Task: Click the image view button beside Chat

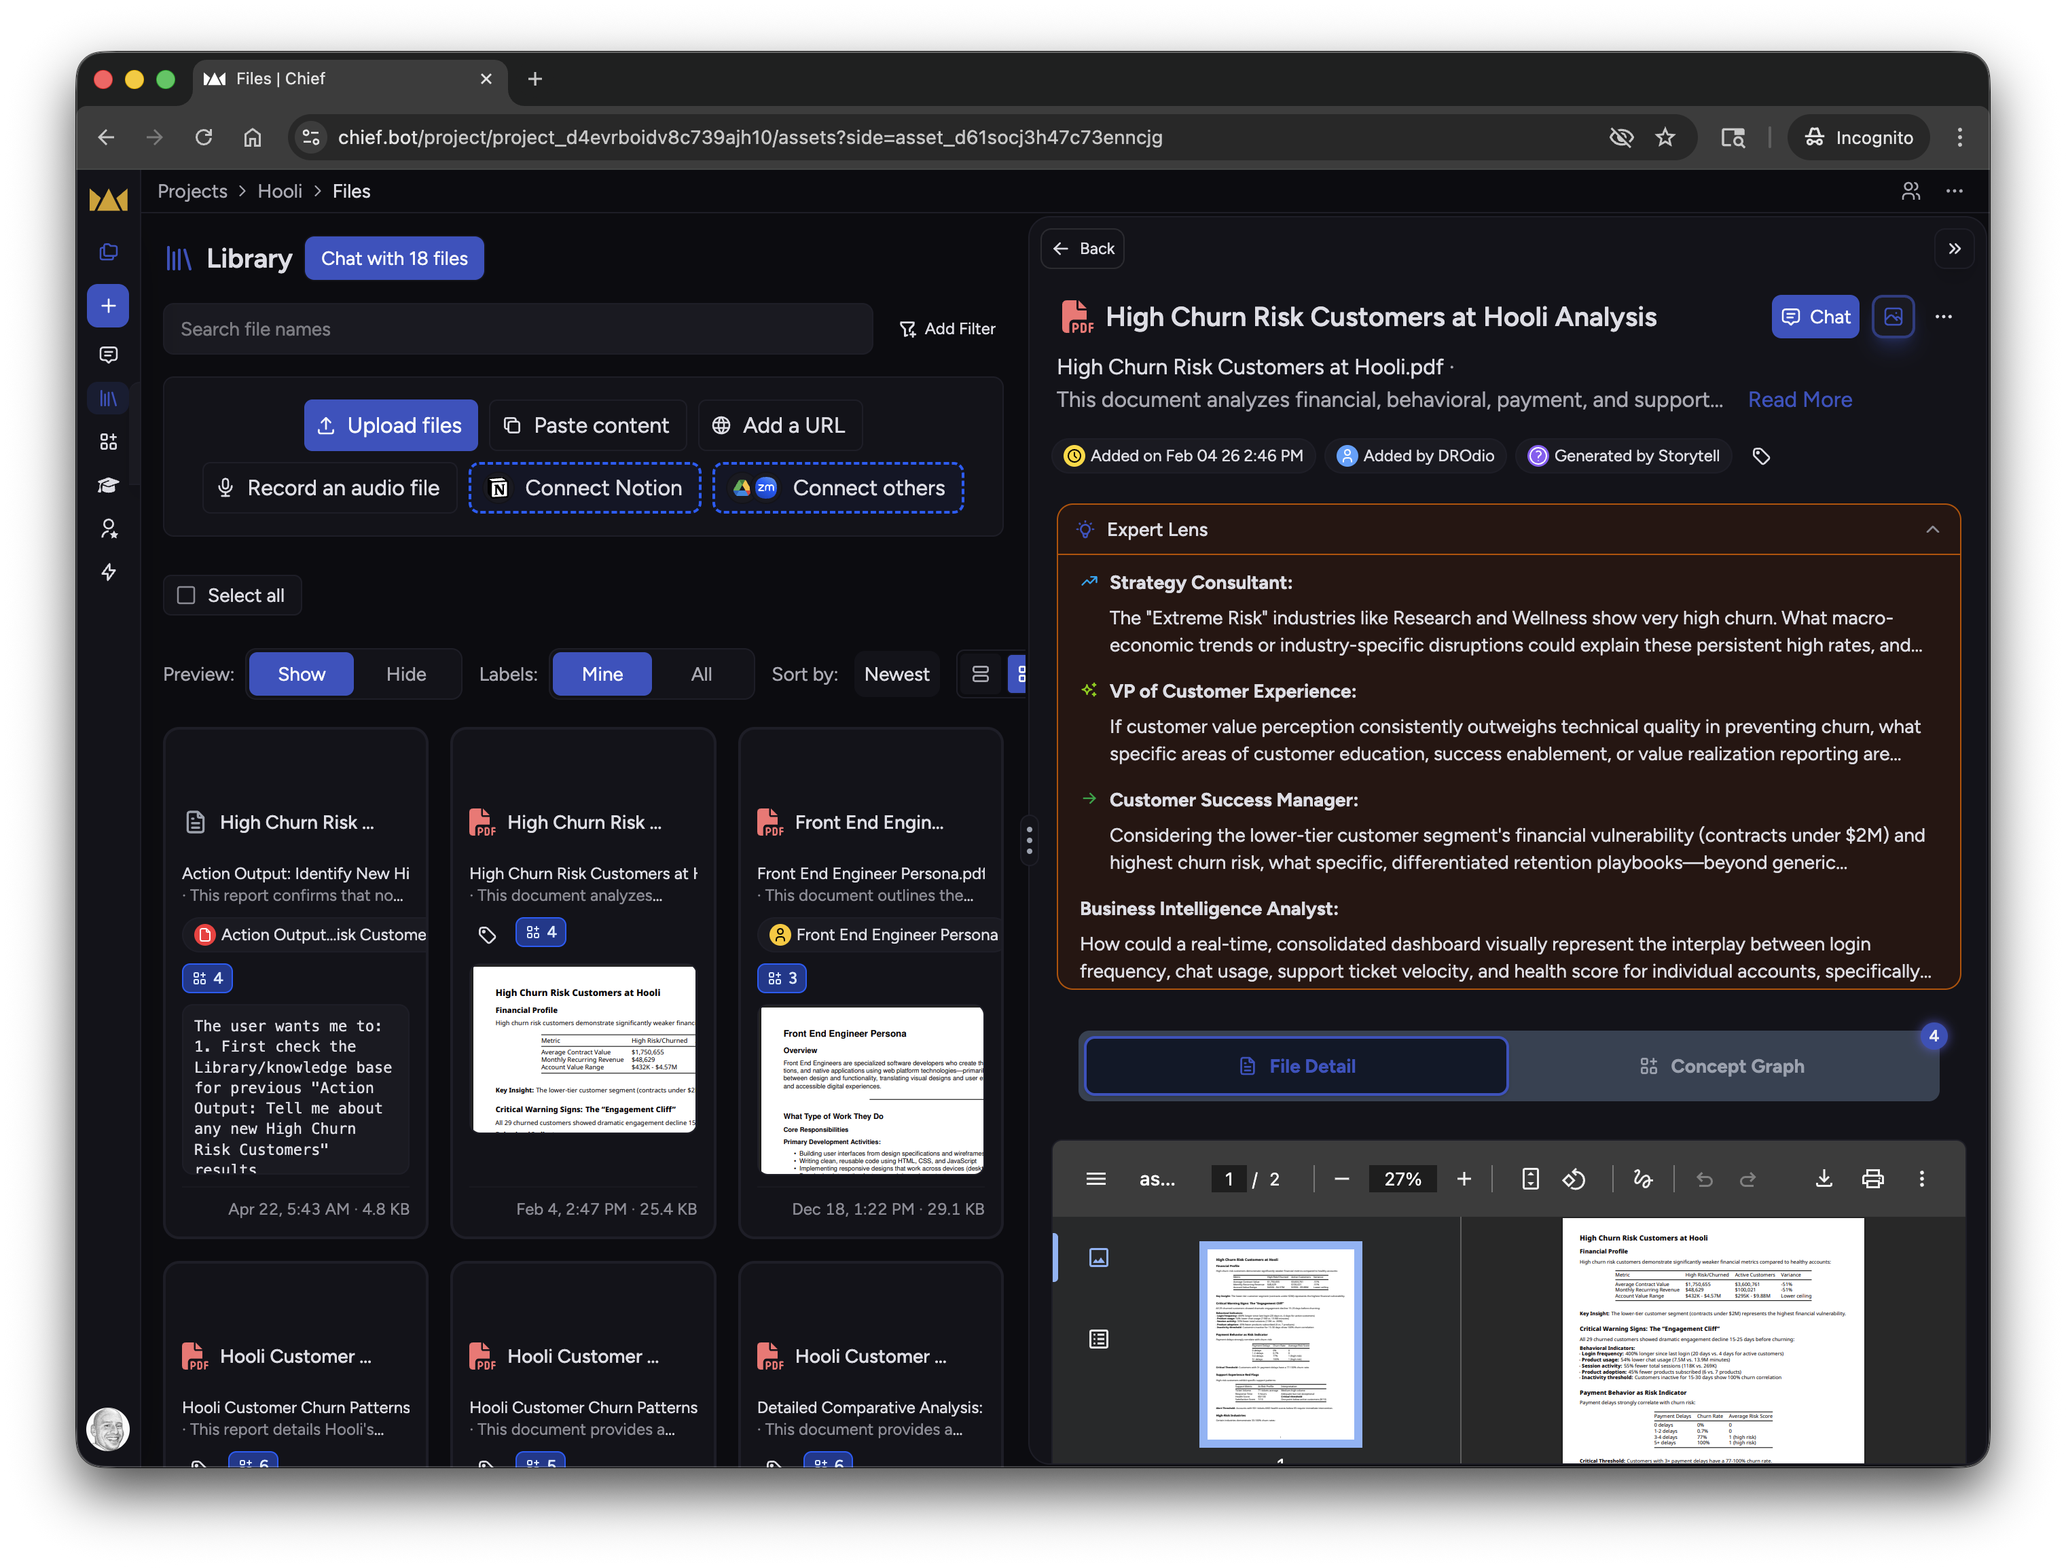Action: [1892, 317]
